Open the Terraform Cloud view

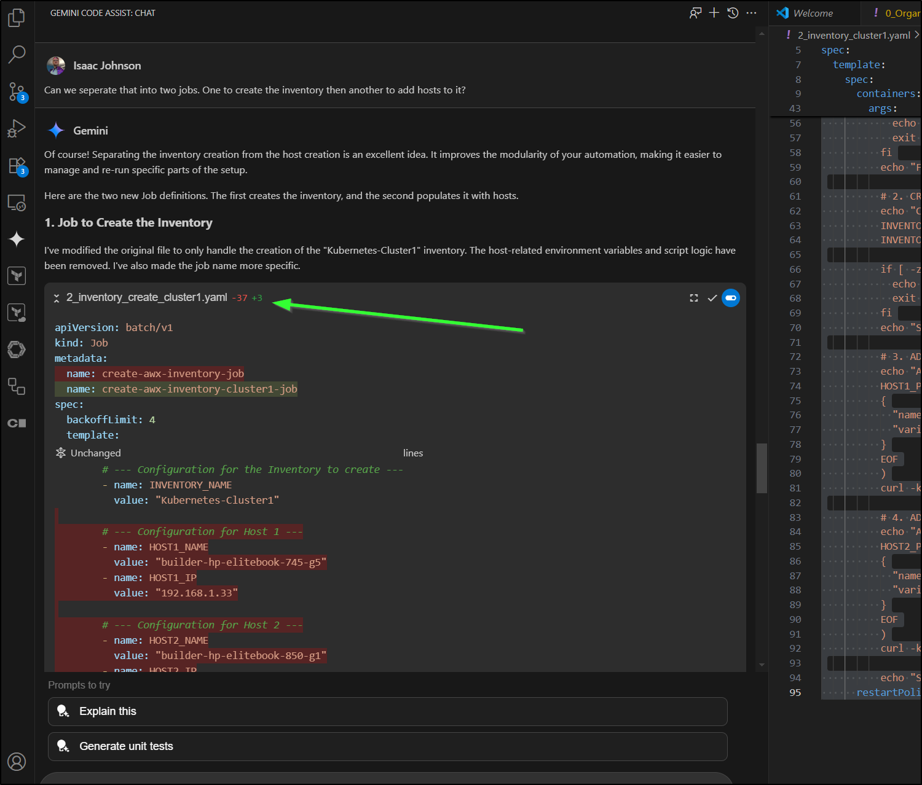coord(17,313)
